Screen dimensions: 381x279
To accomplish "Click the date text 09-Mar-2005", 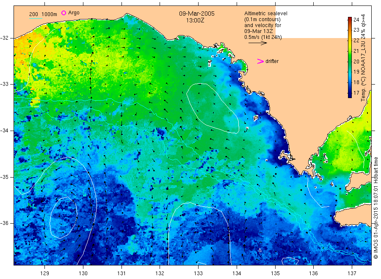I will 196,14.
